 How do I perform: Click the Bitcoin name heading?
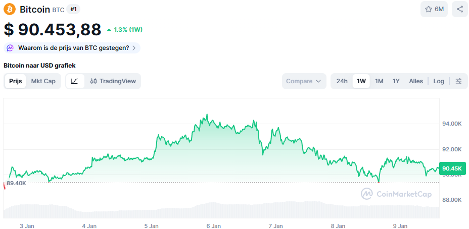(35, 9)
